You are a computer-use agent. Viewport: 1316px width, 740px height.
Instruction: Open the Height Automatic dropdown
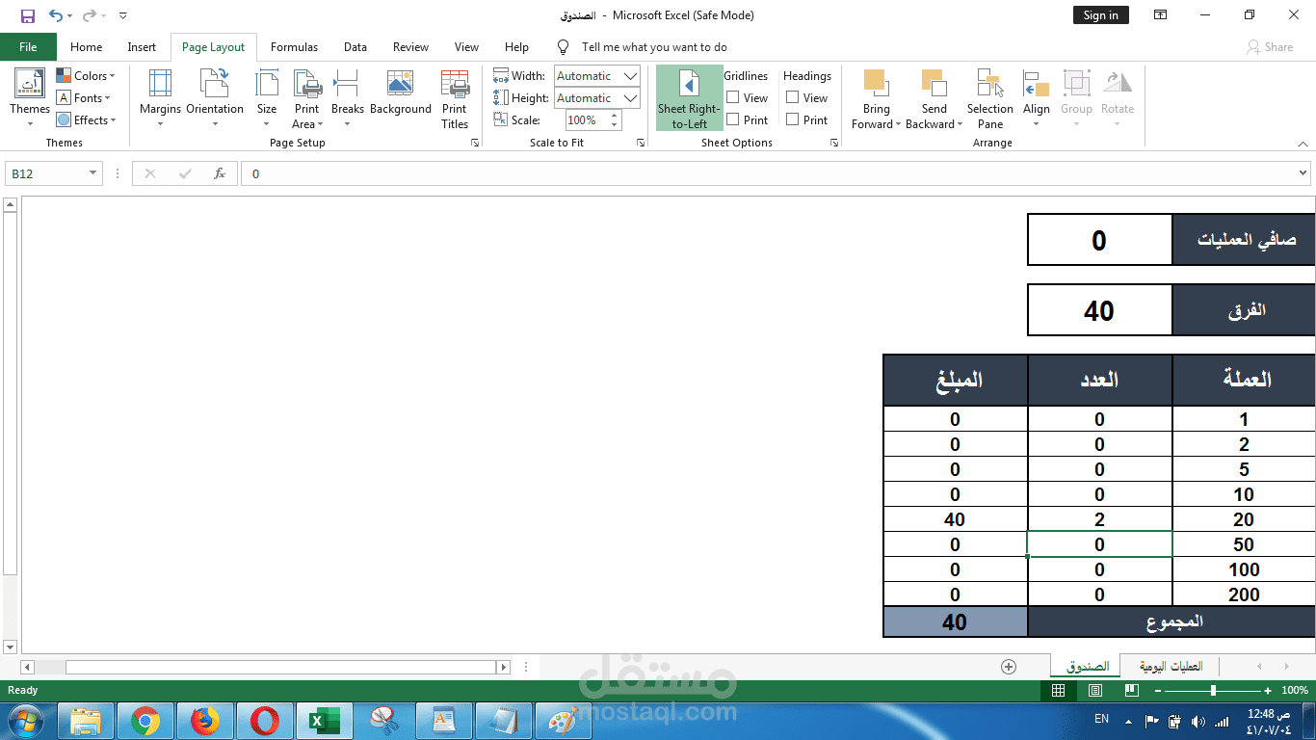tap(631, 98)
